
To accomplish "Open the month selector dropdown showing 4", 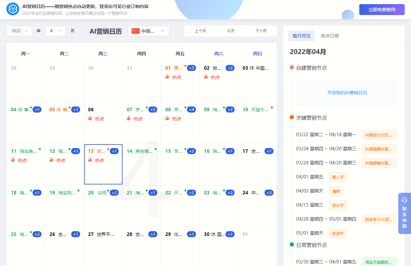I will coord(55,31).
